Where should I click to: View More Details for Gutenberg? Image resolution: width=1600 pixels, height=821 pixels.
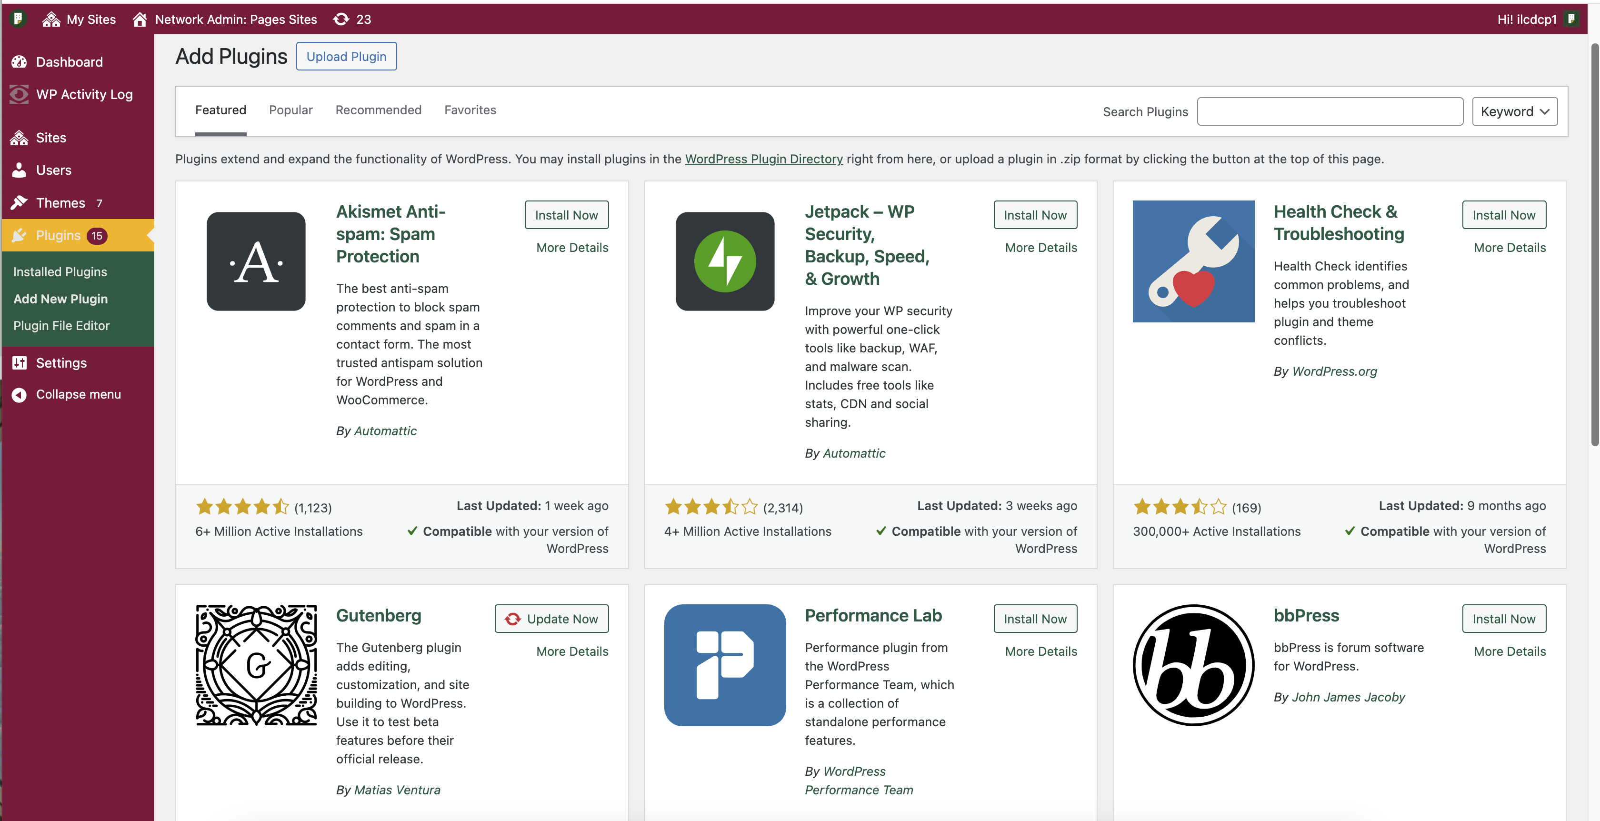pyautogui.click(x=572, y=651)
